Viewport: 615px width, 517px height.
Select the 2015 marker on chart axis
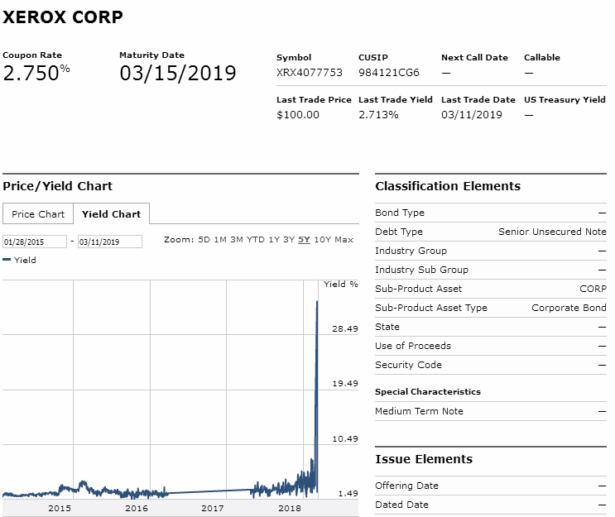(60, 508)
